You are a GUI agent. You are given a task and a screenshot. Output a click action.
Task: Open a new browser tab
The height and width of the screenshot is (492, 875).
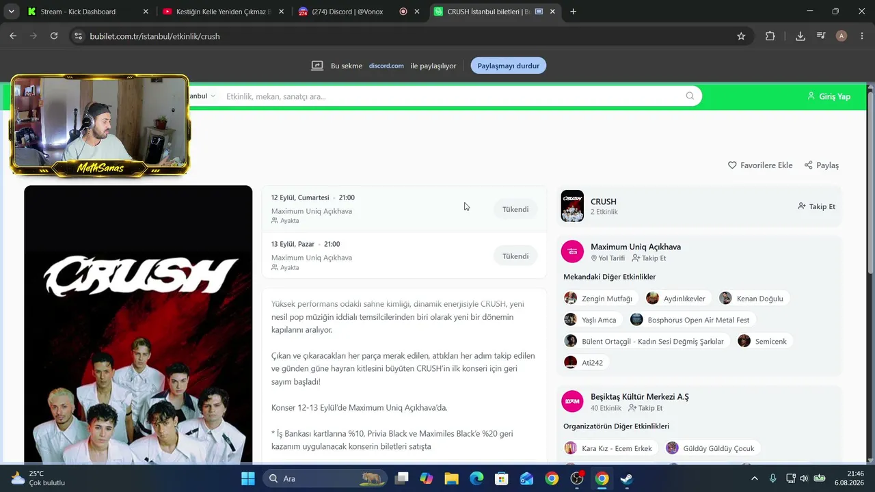(x=573, y=12)
